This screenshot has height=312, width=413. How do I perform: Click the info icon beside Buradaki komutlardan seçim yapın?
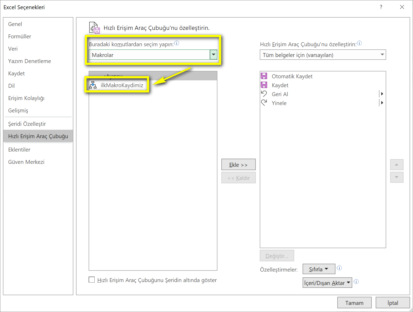177,43
